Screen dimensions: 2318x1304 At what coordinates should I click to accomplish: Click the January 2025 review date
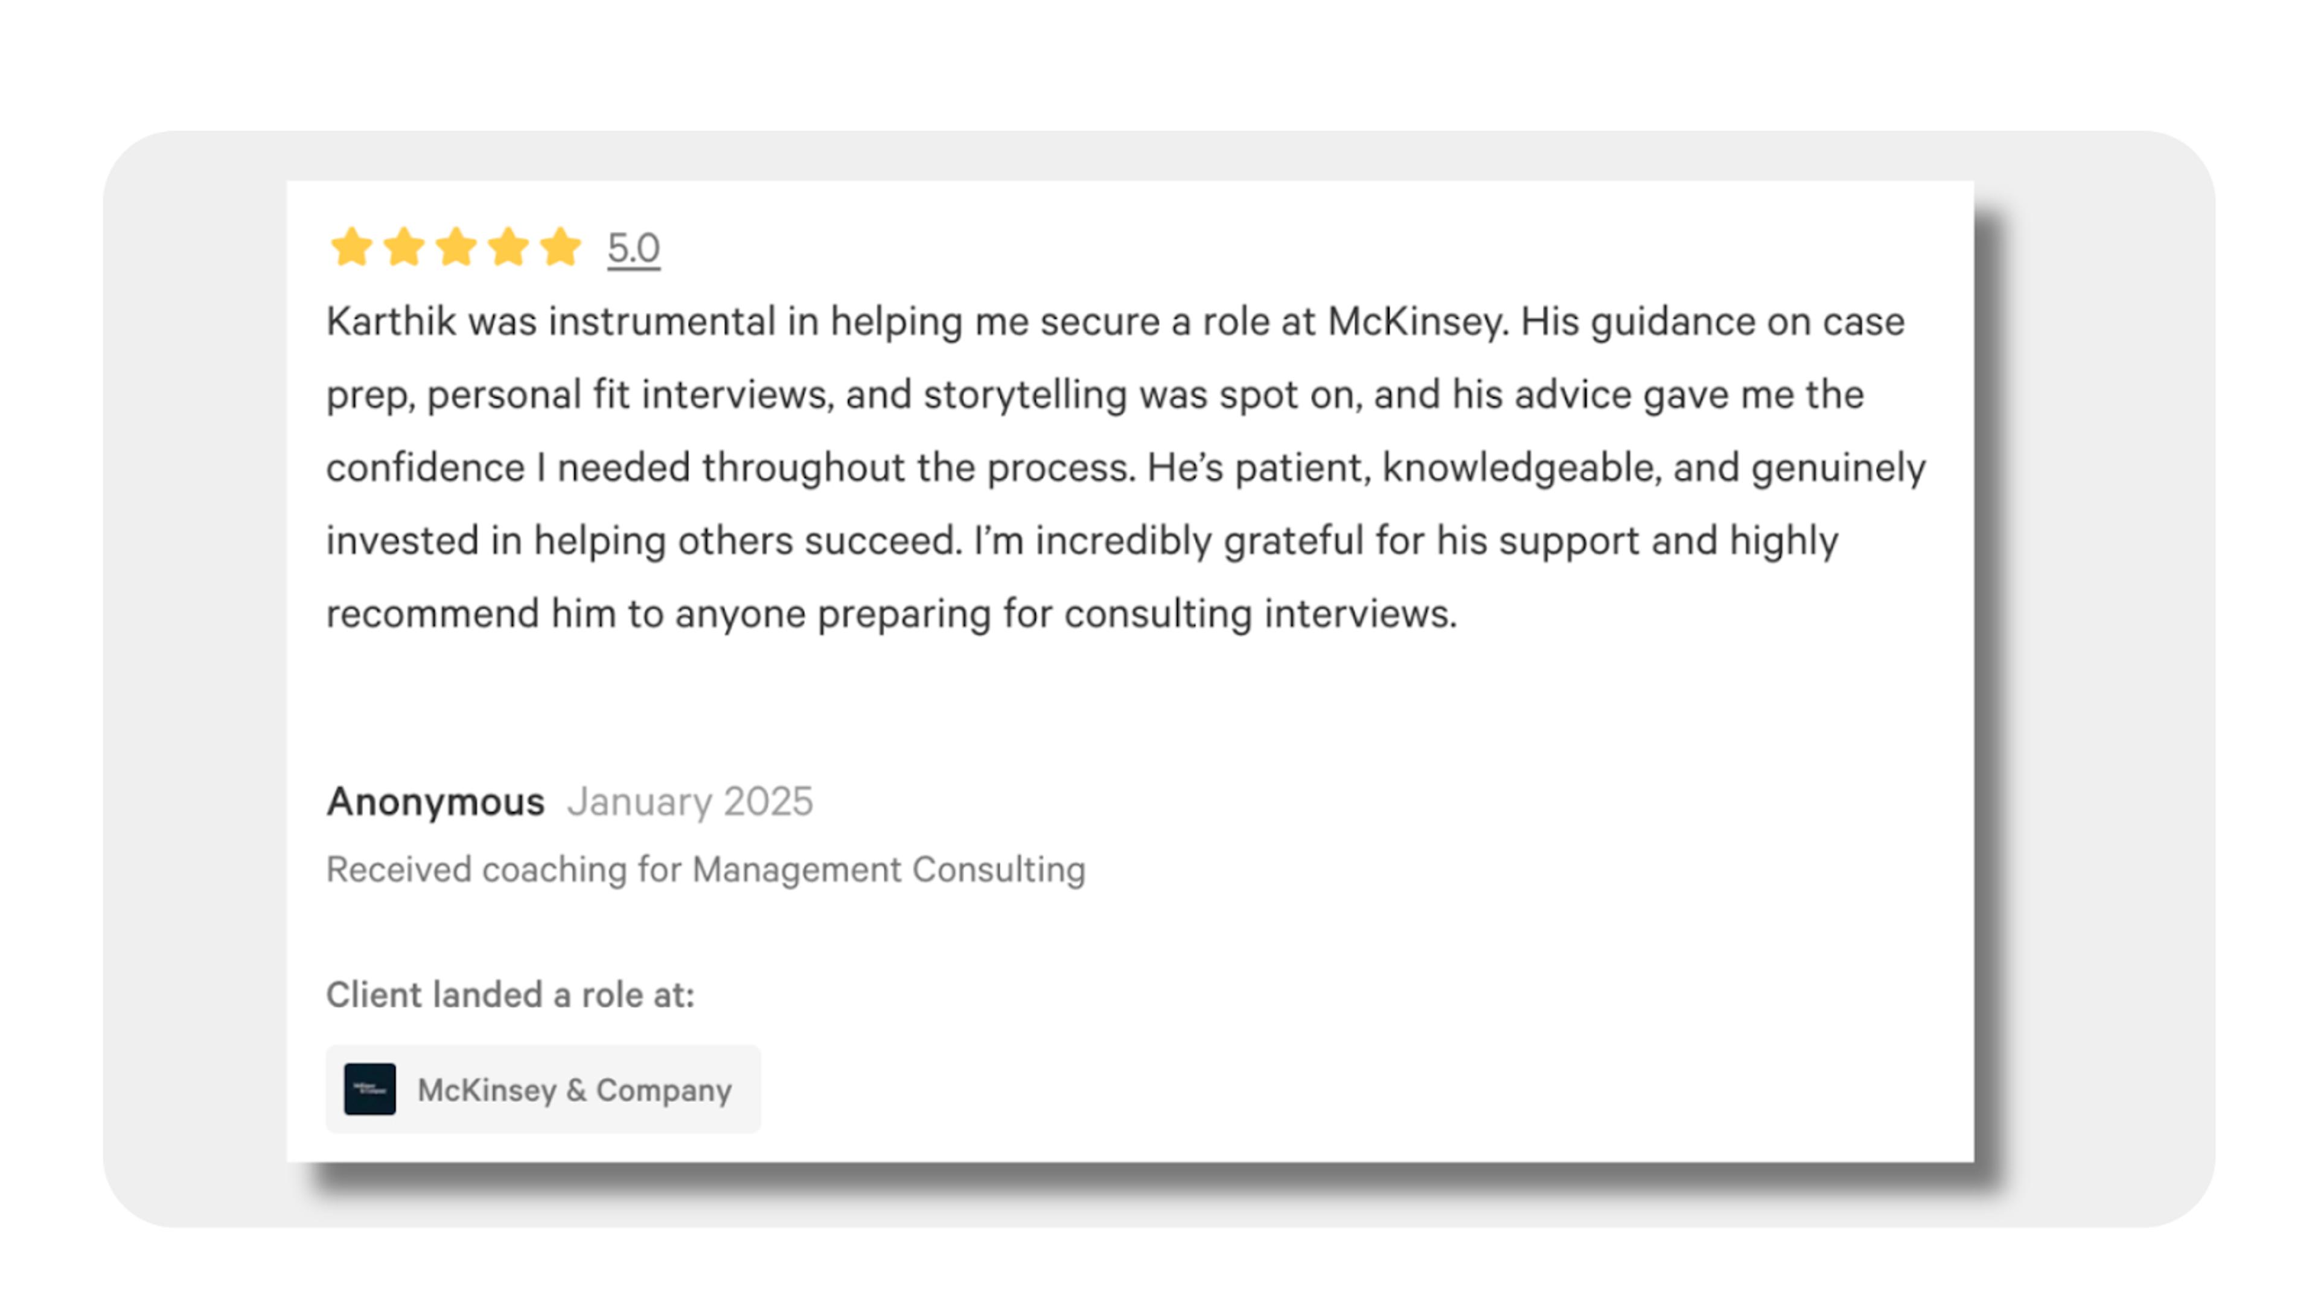coord(690,801)
